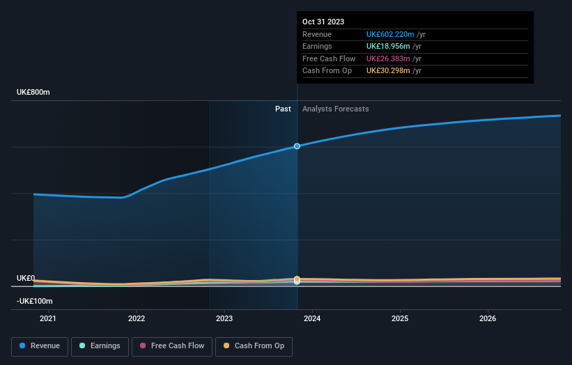Toggle the Earnings legend button
Image resolution: width=572 pixels, height=365 pixels.
click(x=100, y=346)
